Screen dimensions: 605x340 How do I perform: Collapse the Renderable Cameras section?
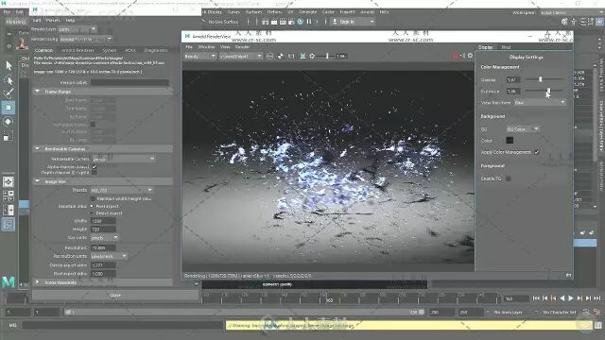38,149
